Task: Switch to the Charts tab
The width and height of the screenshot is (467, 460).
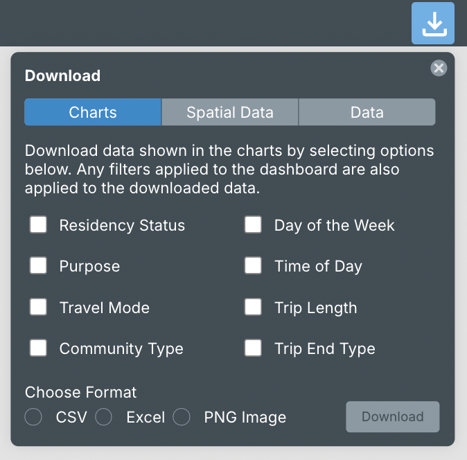Action: [x=93, y=112]
